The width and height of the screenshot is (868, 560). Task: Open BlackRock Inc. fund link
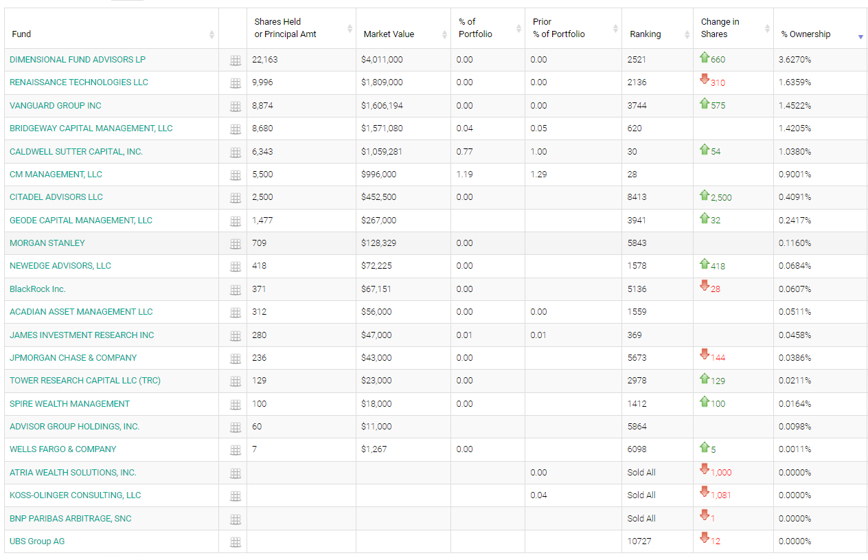tap(38, 289)
